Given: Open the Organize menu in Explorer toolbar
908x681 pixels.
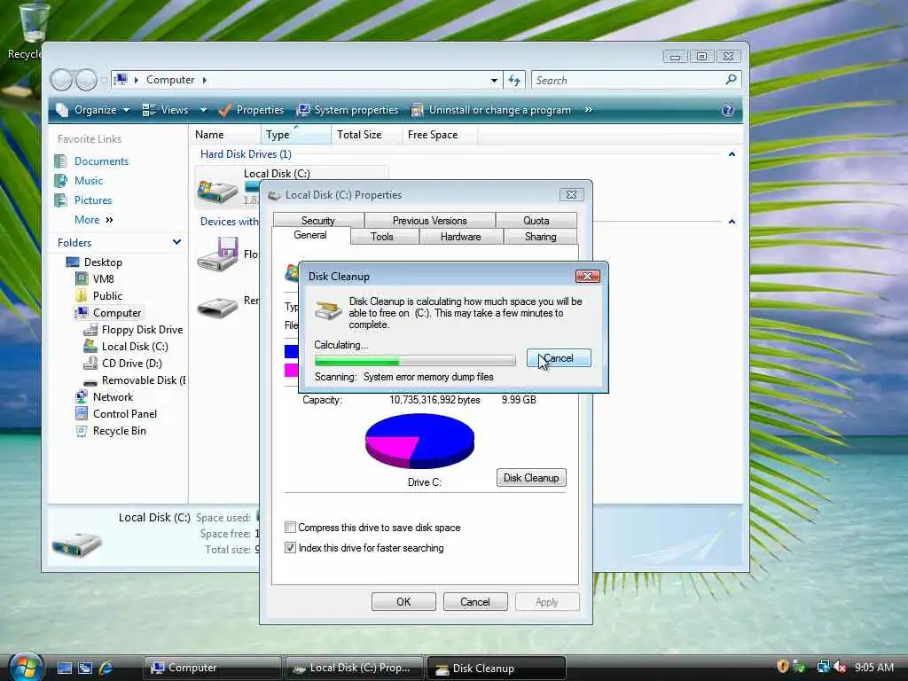Looking at the screenshot, I should tap(94, 110).
